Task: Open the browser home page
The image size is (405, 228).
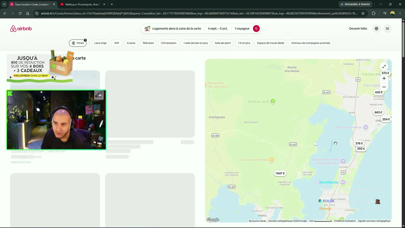Action: tap(28, 13)
